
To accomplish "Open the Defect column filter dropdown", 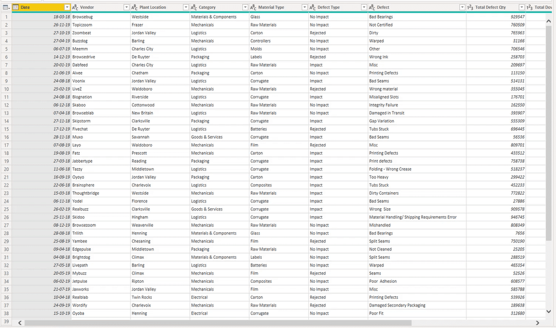I will coord(462,7).
